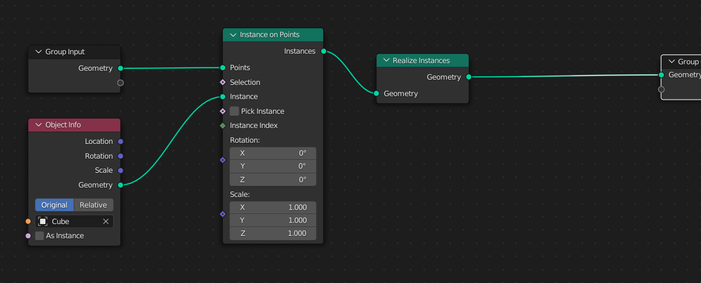Image resolution: width=701 pixels, height=283 pixels.
Task: Click the Pick Instance diamond socket
Action: 223,111
